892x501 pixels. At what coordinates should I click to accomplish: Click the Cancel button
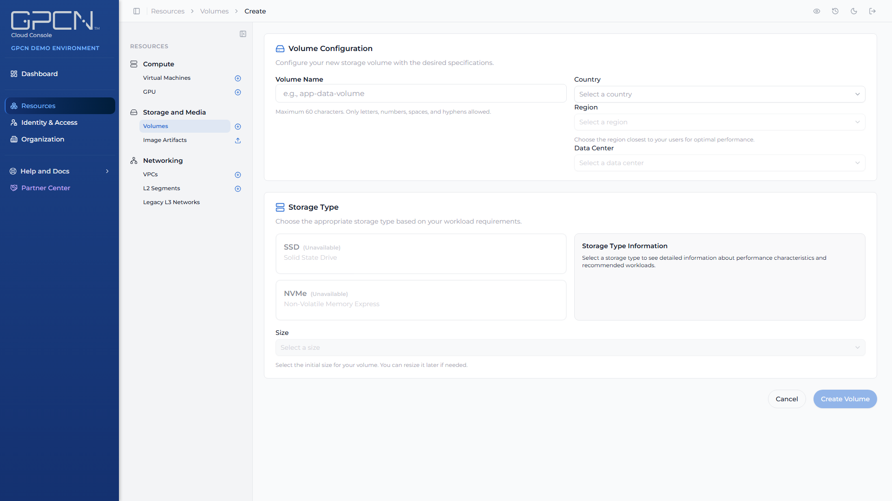[787, 399]
